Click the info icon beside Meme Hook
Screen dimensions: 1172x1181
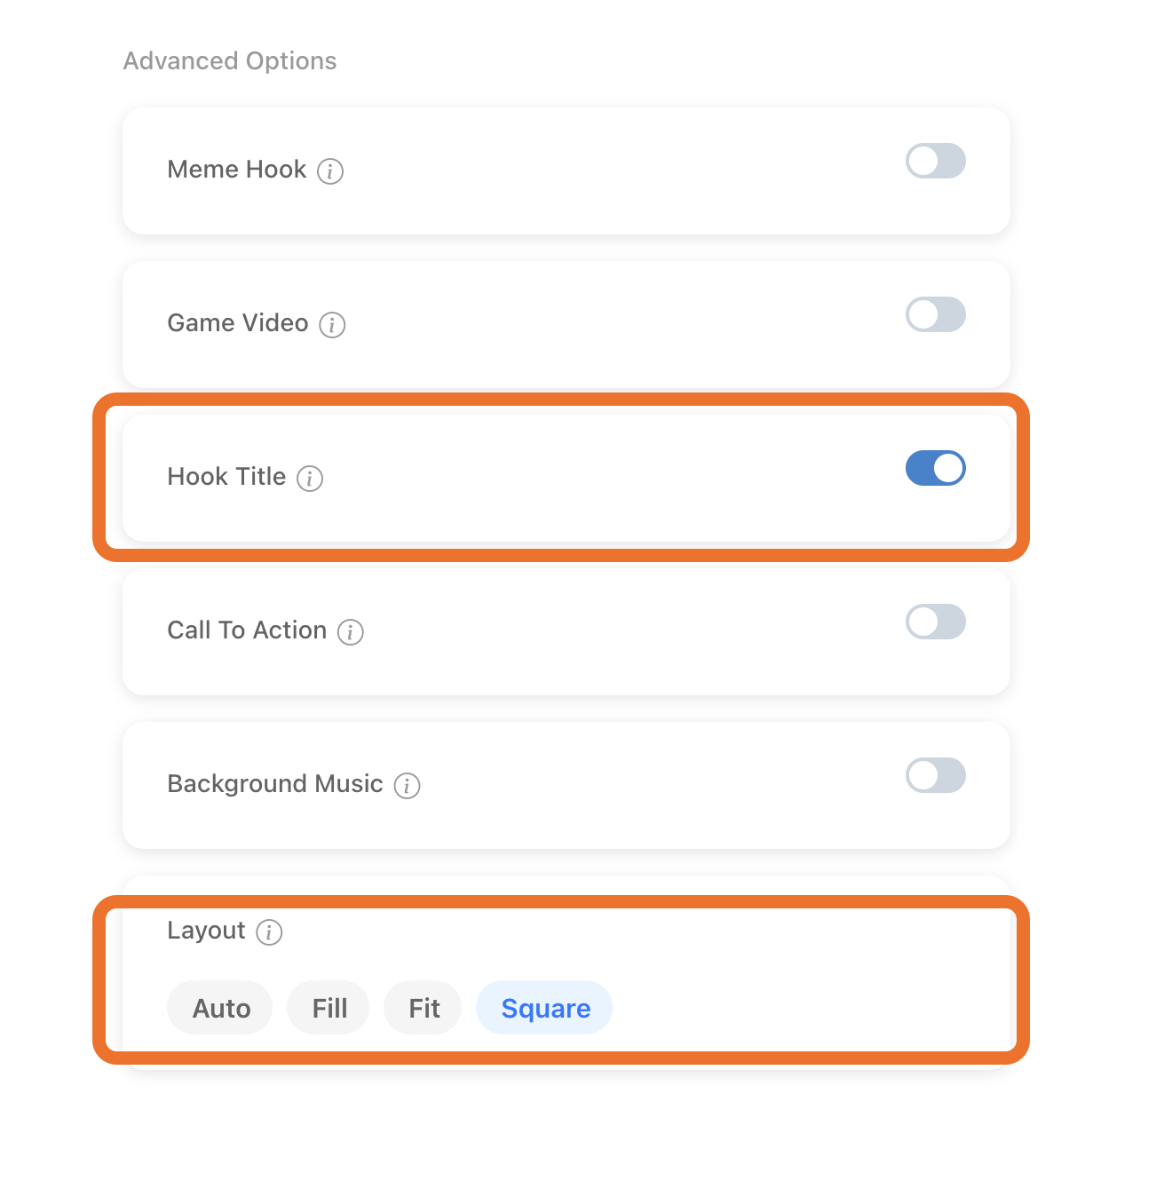click(x=330, y=170)
